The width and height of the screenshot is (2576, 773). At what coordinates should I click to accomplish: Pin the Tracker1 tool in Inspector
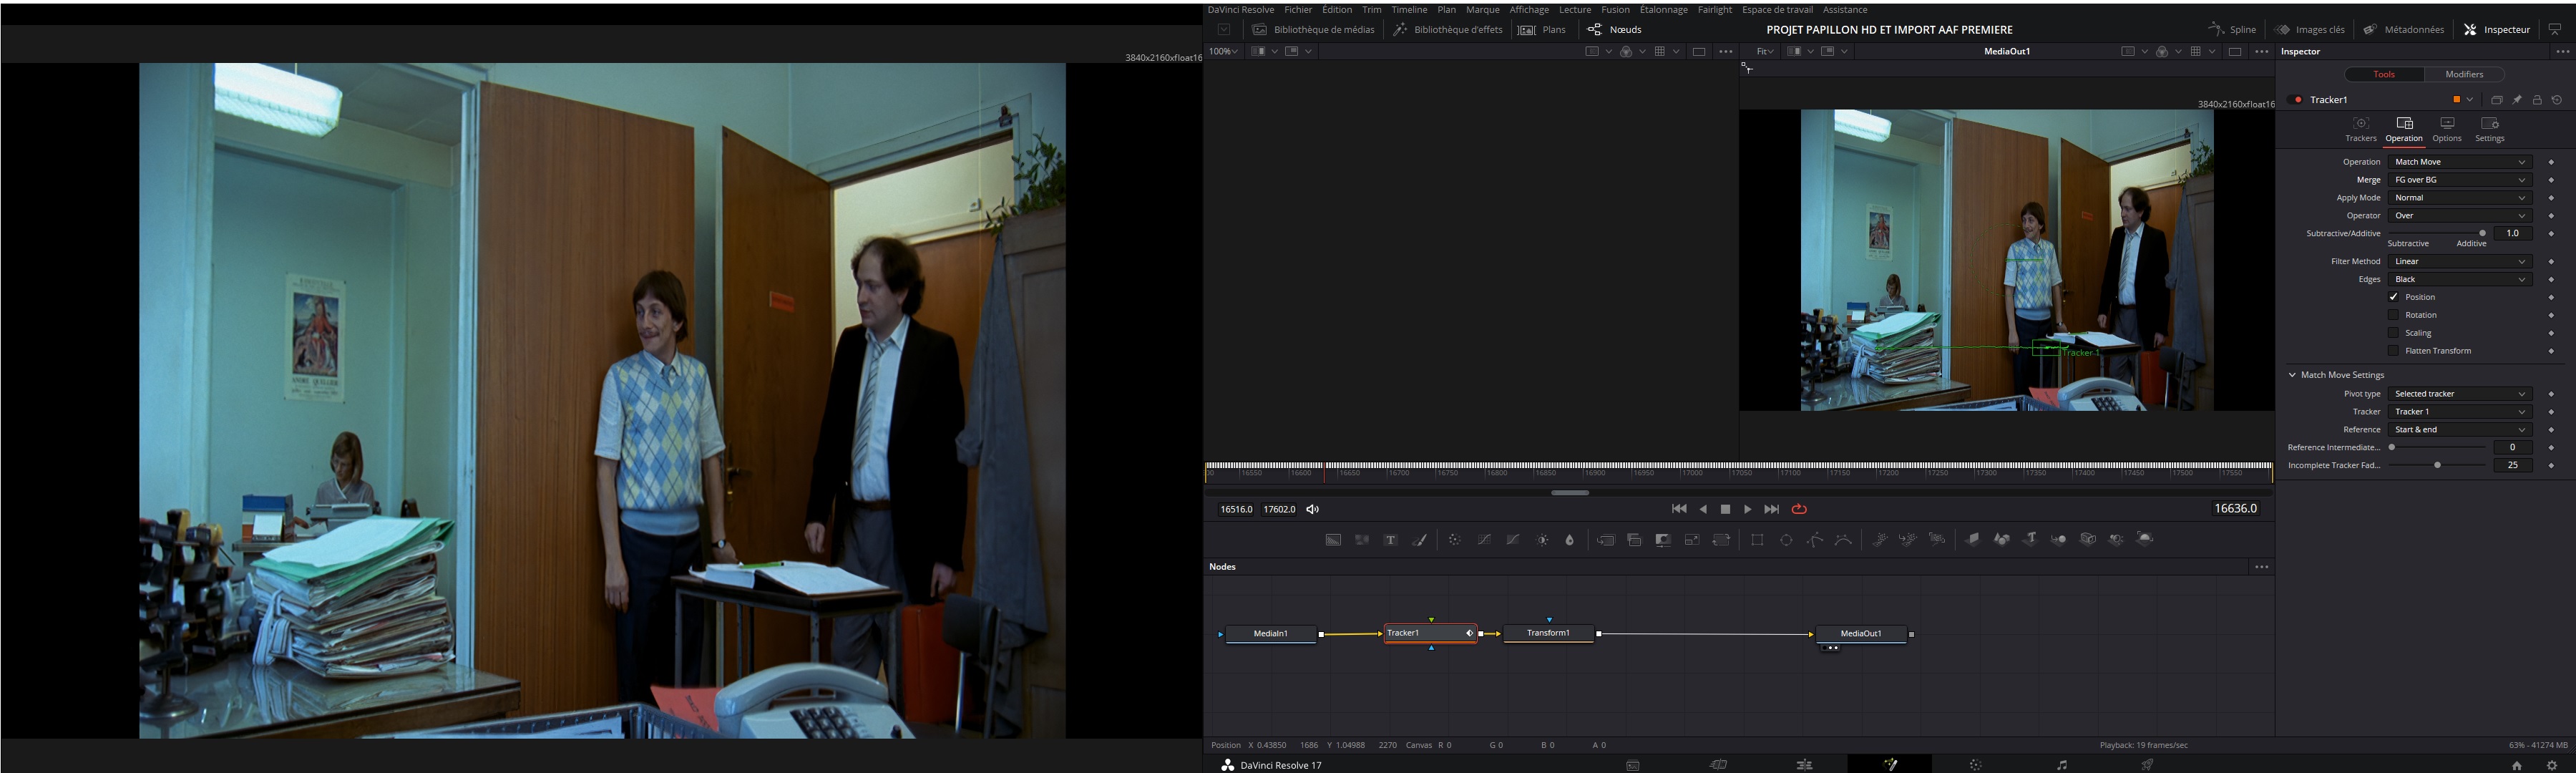pyautogui.click(x=2517, y=100)
